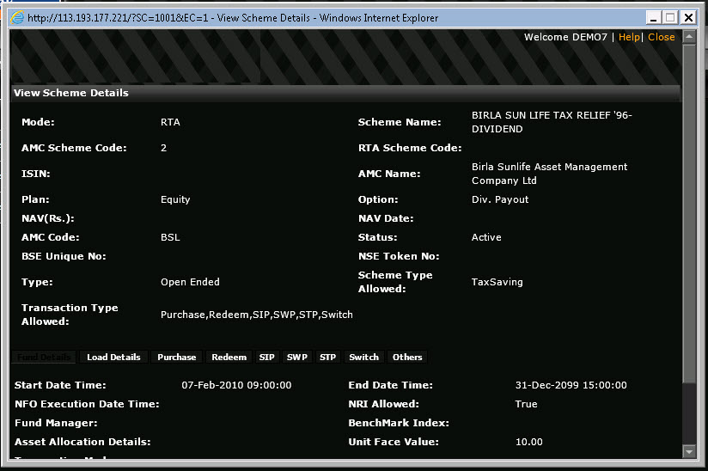708x471 pixels.
Task: Go to the Redeem tab
Action: coord(229,357)
